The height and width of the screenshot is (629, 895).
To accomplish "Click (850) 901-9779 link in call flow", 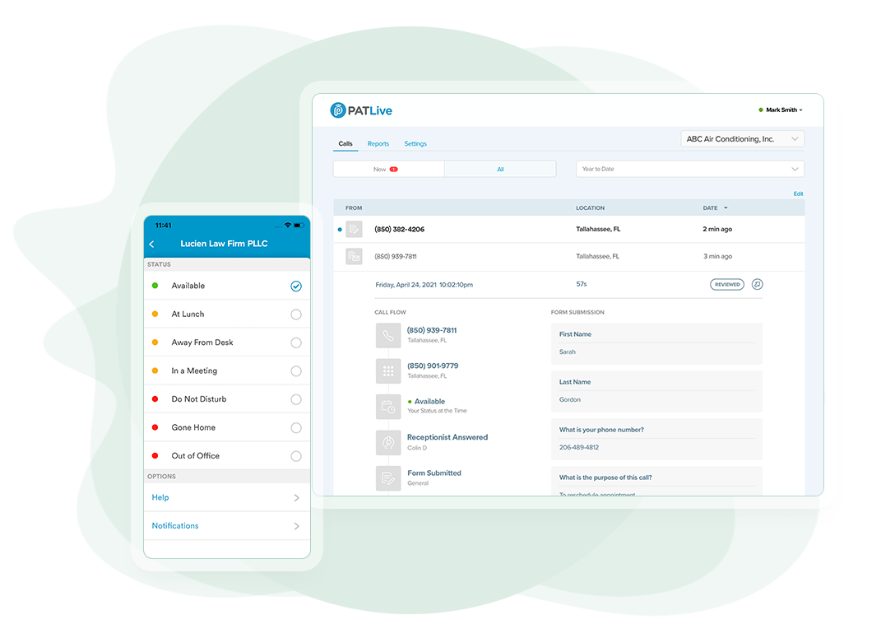I will pos(433,366).
